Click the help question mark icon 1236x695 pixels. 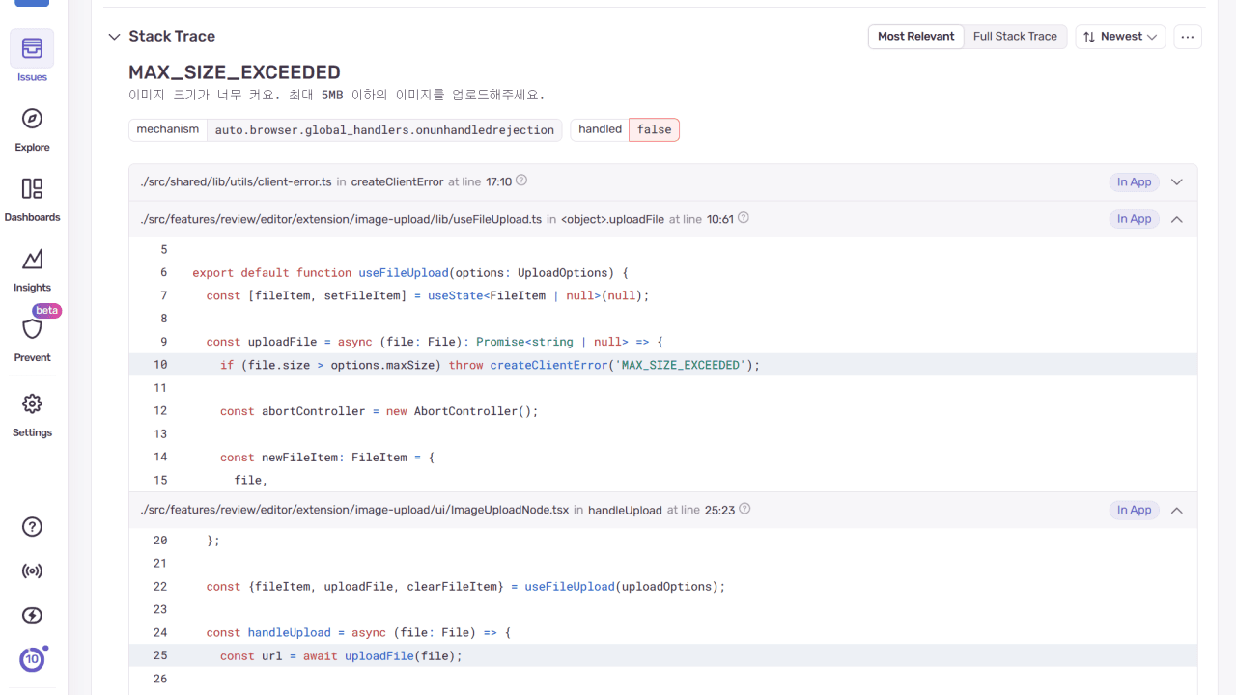(x=32, y=527)
